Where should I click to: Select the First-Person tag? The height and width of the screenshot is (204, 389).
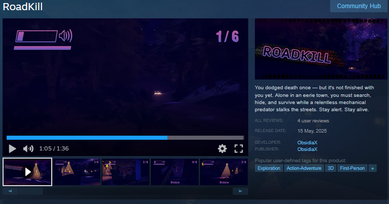point(352,168)
